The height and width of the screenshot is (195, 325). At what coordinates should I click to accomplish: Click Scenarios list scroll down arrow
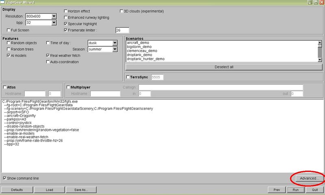[320, 60]
